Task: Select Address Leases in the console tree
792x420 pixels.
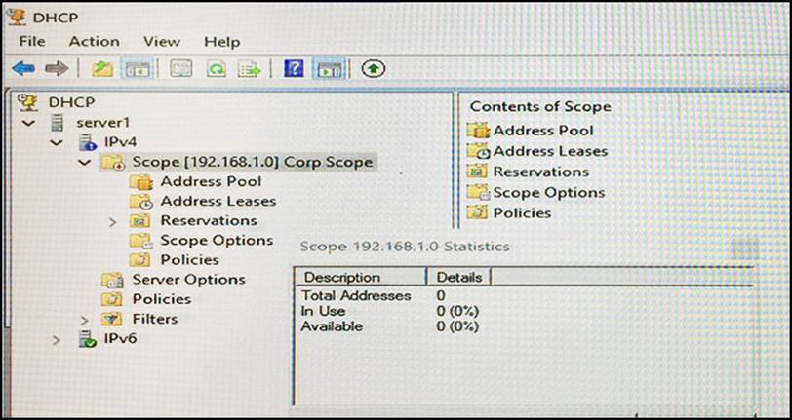Action: 217,202
